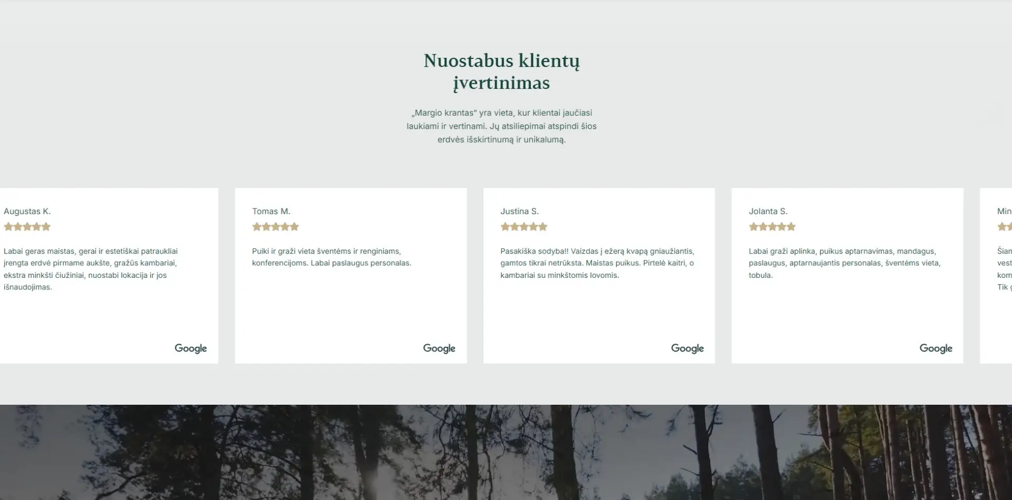Image resolution: width=1012 pixels, height=500 pixels.
Task: Click the star rating under Tomas M.
Action: [275, 227]
